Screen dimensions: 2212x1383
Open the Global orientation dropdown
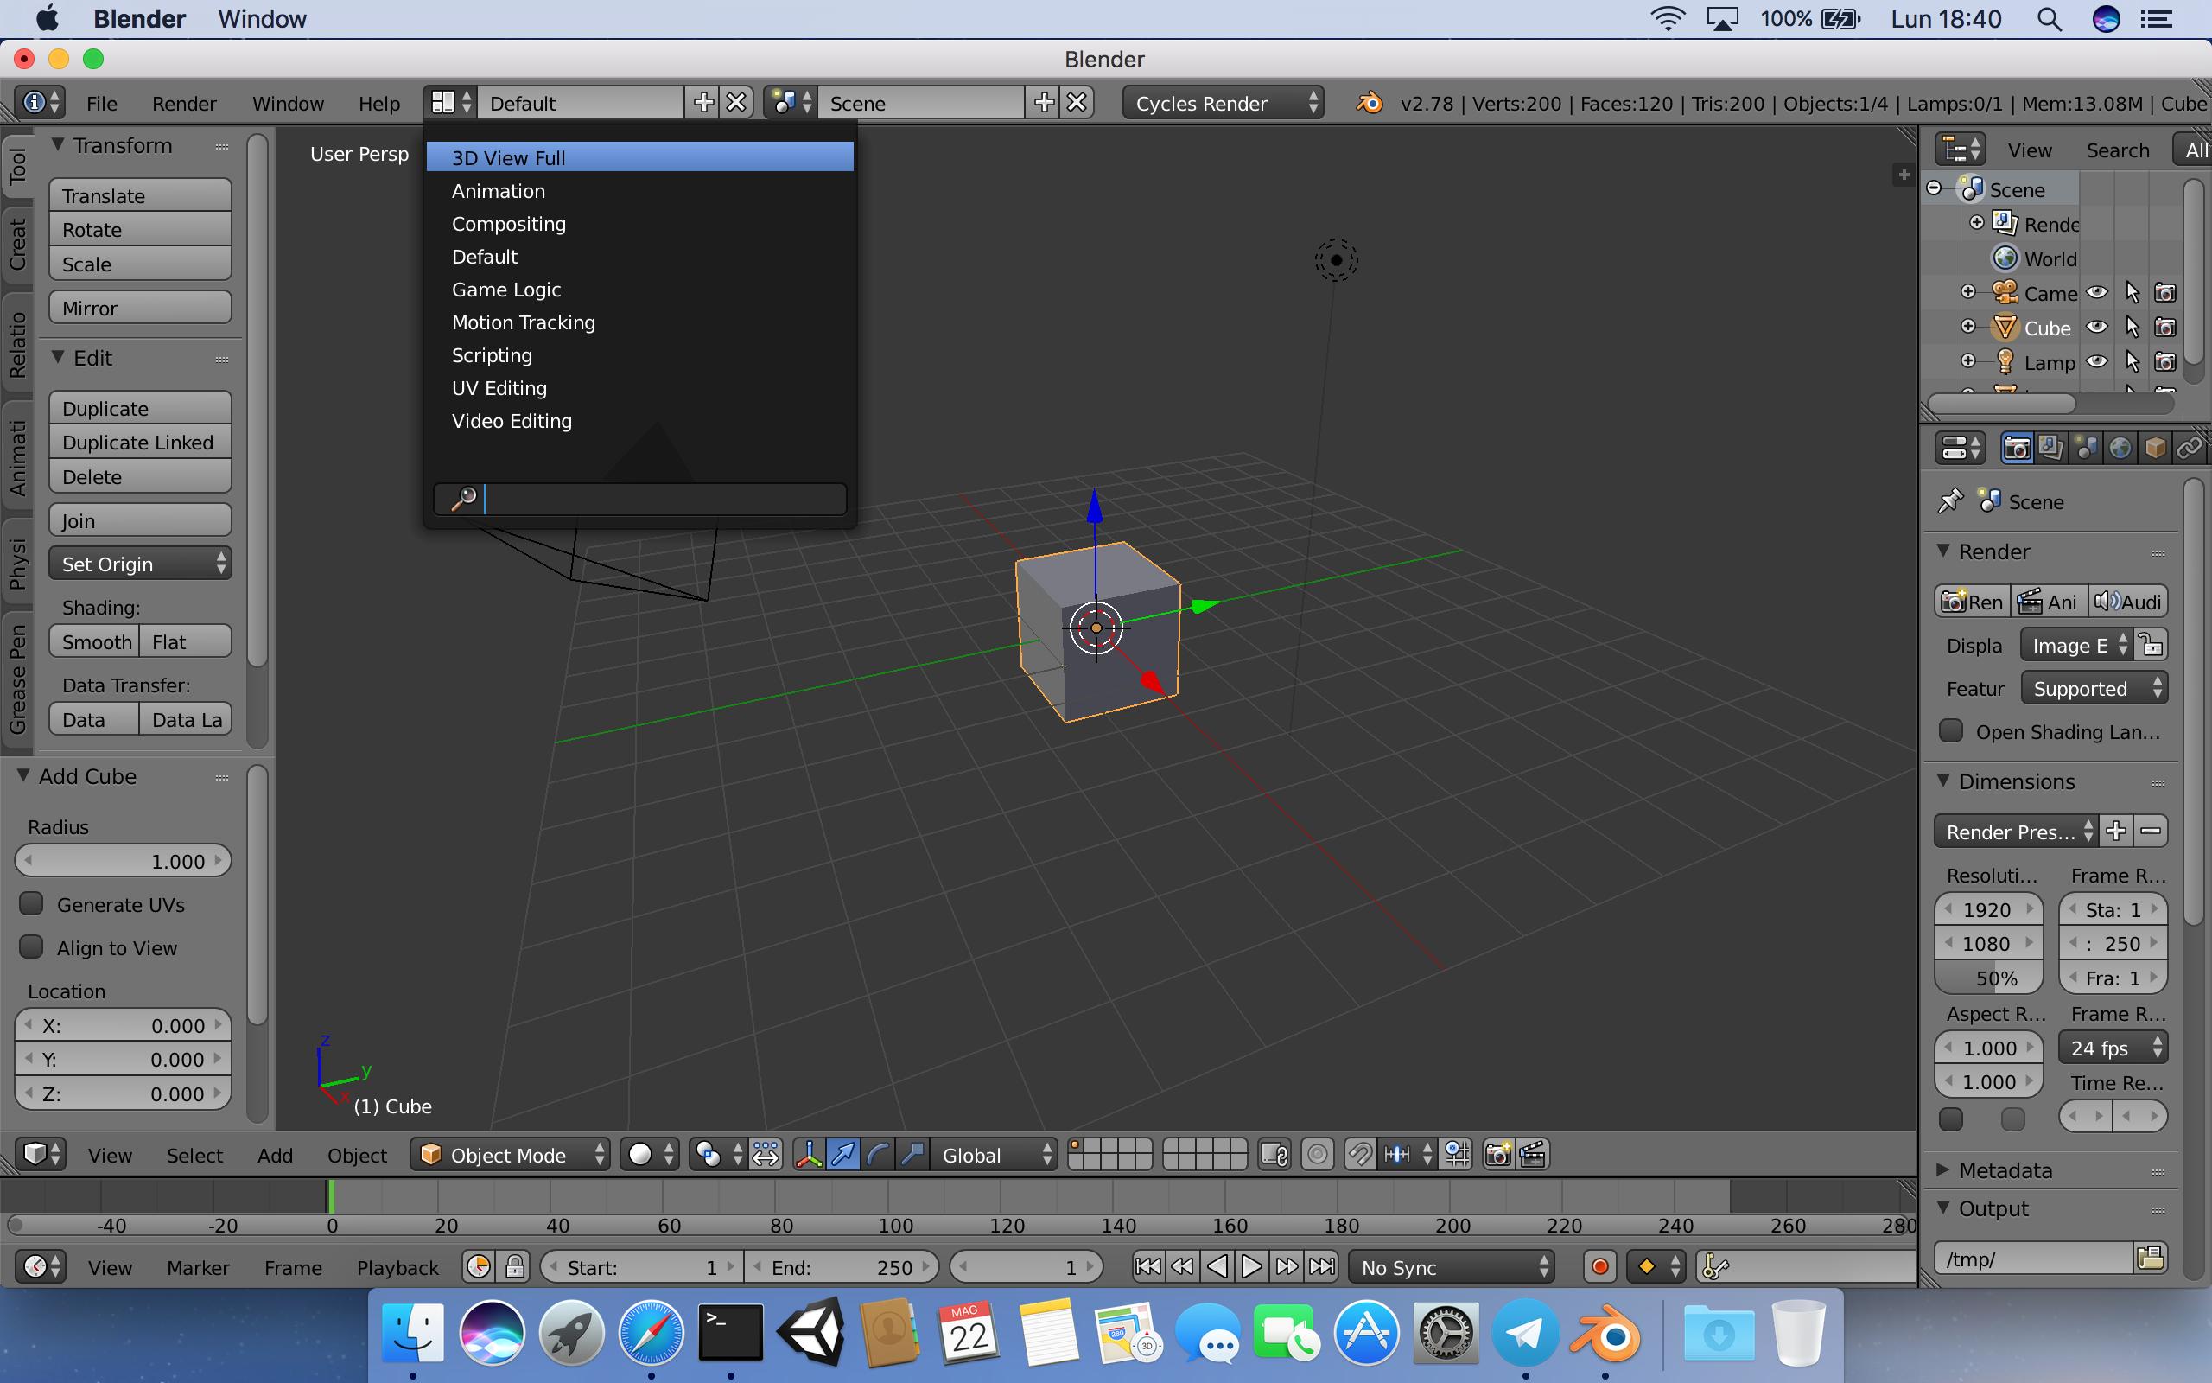click(x=995, y=1154)
